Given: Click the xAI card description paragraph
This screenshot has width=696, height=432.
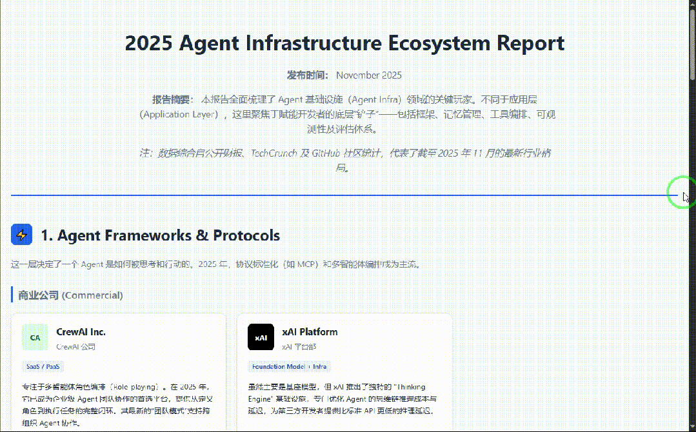Looking at the screenshot, I should (x=343, y=398).
